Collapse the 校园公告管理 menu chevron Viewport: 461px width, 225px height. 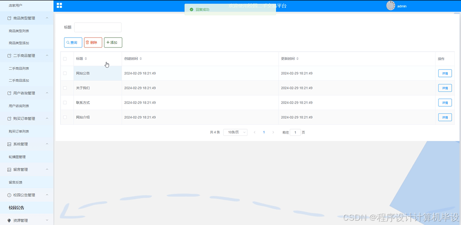[47, 195]
